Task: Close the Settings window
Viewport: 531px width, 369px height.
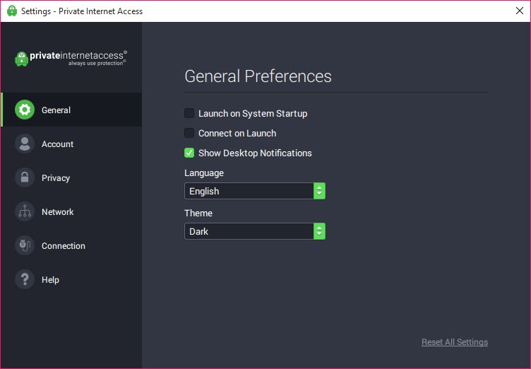Action: tap(520, 11)
